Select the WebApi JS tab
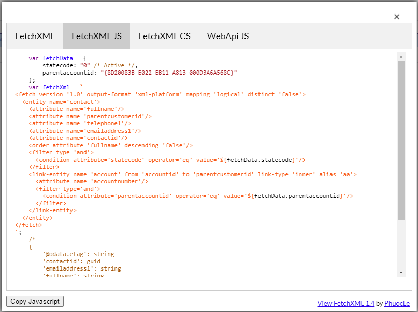This screenshot has width=418, height=312. (228, 36)
